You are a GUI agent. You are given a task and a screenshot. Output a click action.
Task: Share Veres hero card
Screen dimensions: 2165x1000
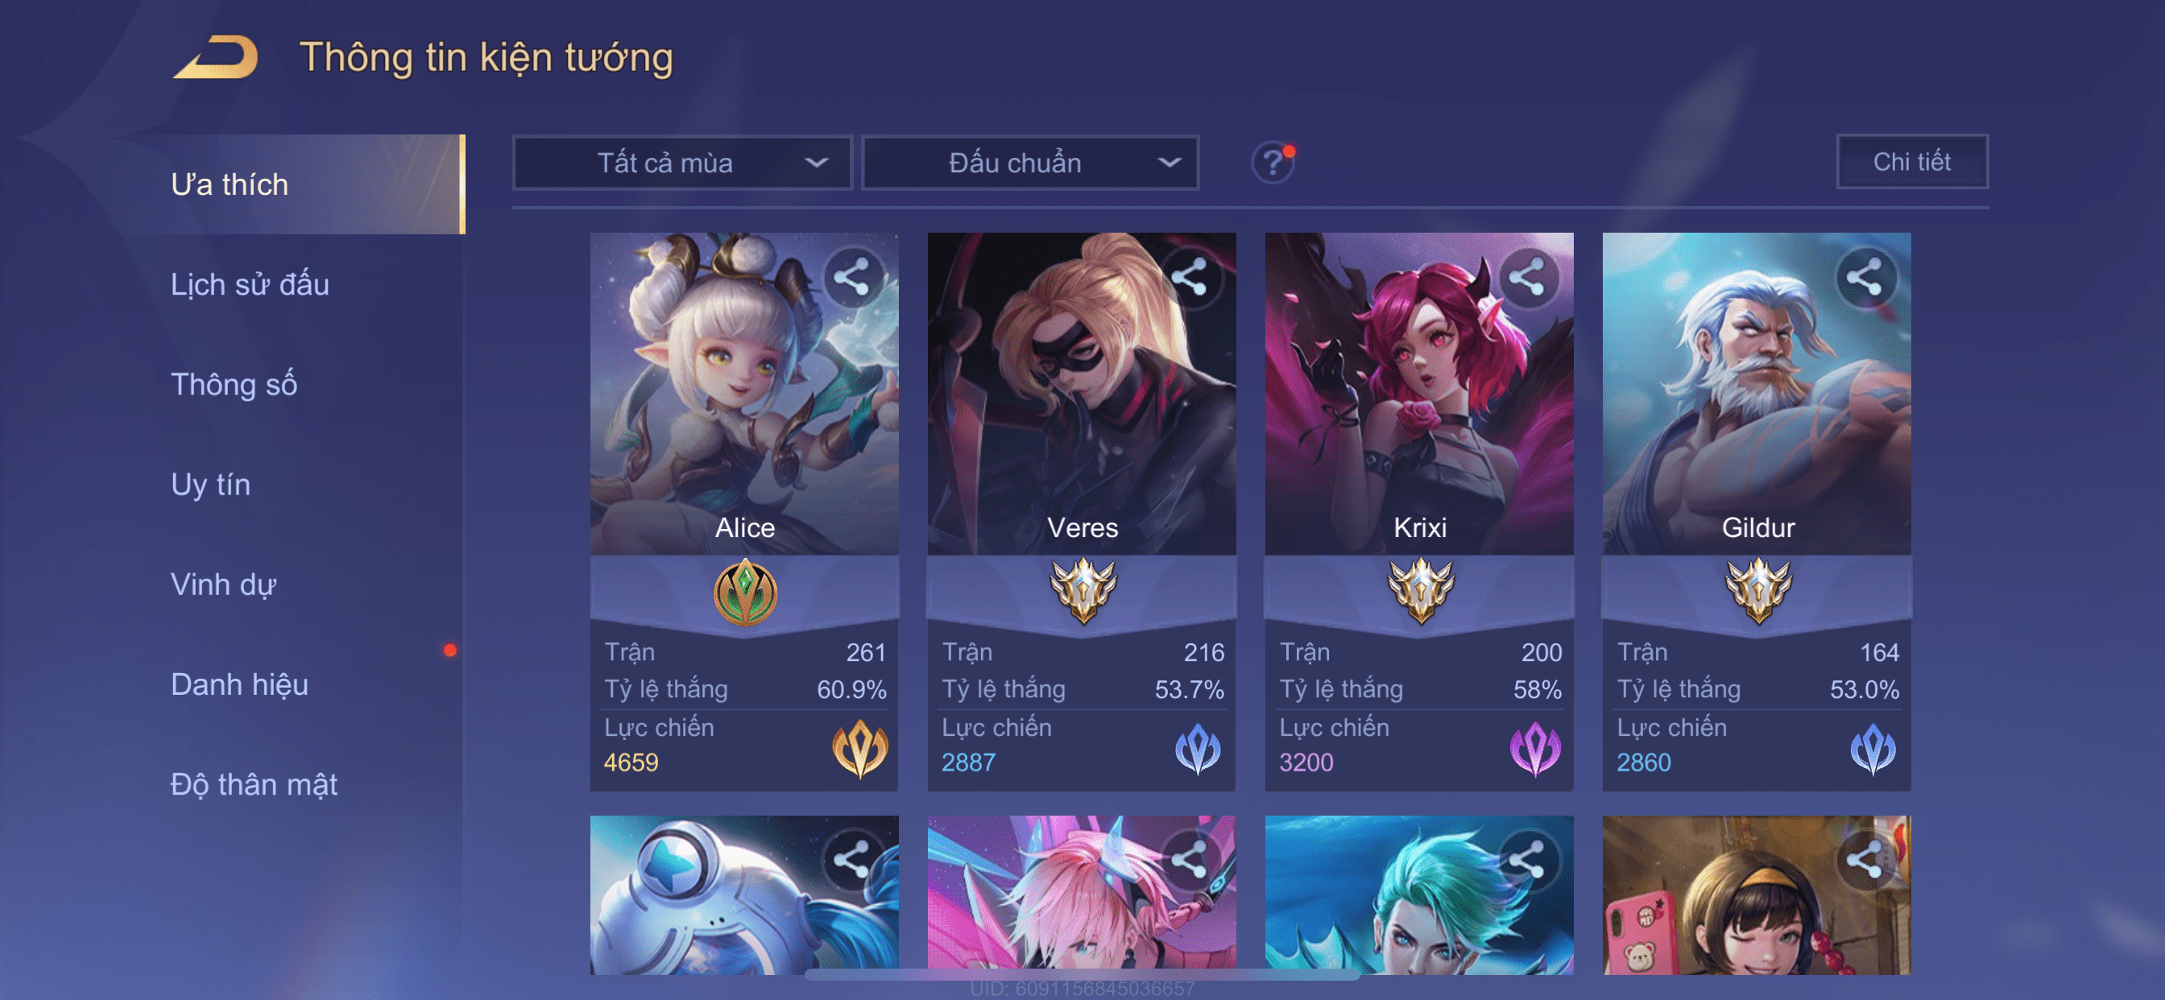pyautogui.click(x=1190, y=277)
